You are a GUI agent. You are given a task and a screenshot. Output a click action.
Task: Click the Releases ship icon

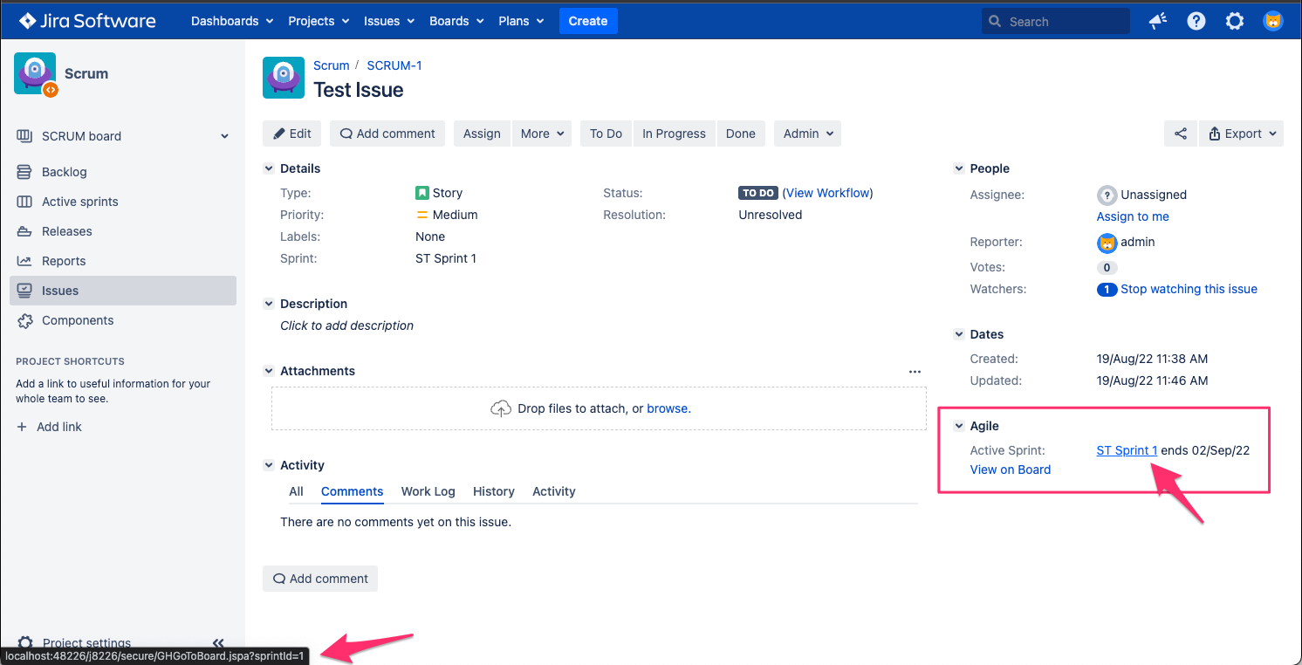point(24,231)
